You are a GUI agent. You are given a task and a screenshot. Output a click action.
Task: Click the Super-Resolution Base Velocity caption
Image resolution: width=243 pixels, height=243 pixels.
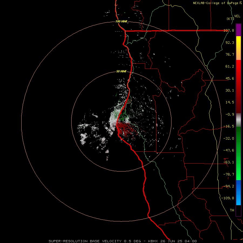pyautogui.click(x=123, y=241)
